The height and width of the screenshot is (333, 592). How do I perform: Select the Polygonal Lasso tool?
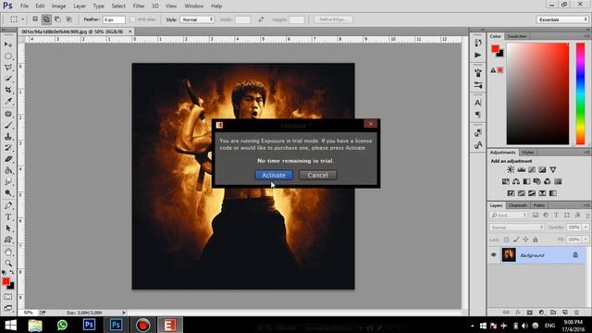(x=8, y=68)
